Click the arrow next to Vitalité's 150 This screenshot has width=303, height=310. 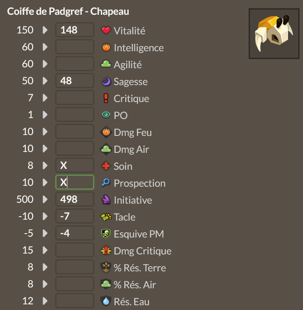45,30
